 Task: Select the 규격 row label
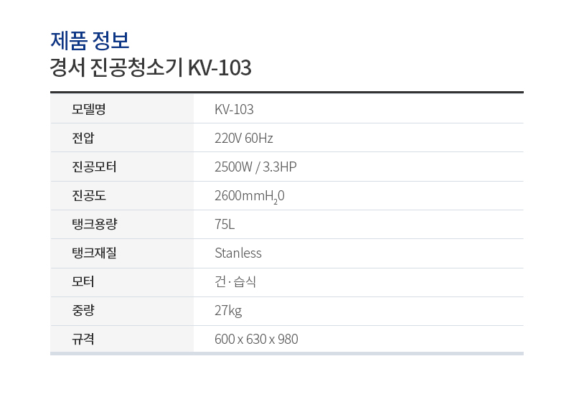[83, 339]
